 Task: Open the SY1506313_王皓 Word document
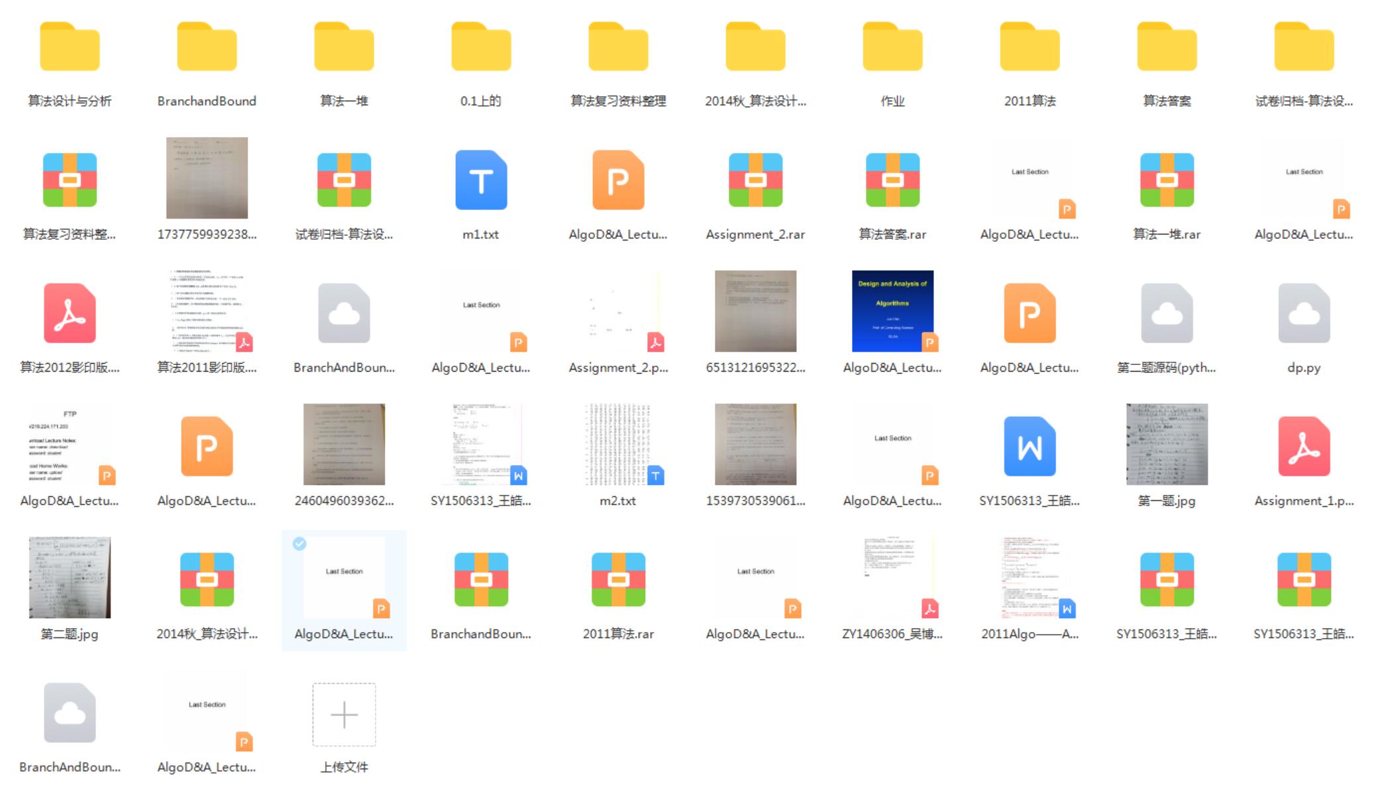(1030, 447)
